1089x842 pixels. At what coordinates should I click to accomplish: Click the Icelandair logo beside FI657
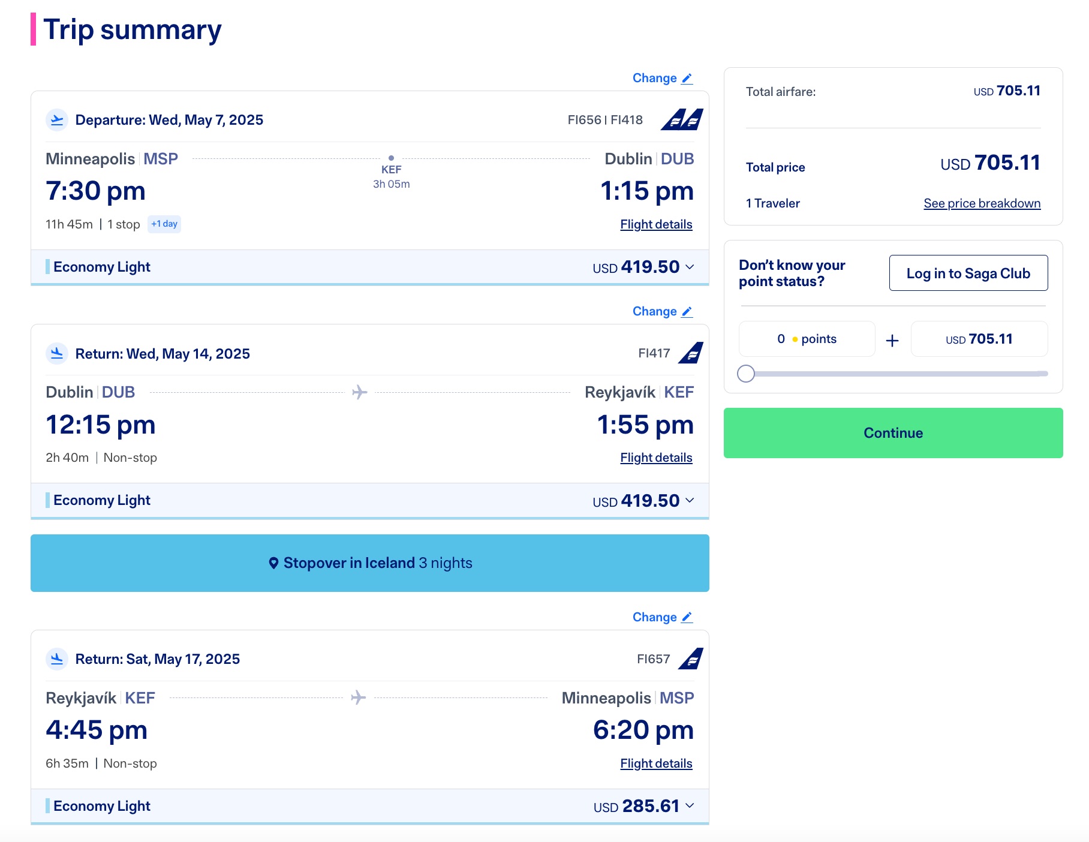click(x=691, y=658)
